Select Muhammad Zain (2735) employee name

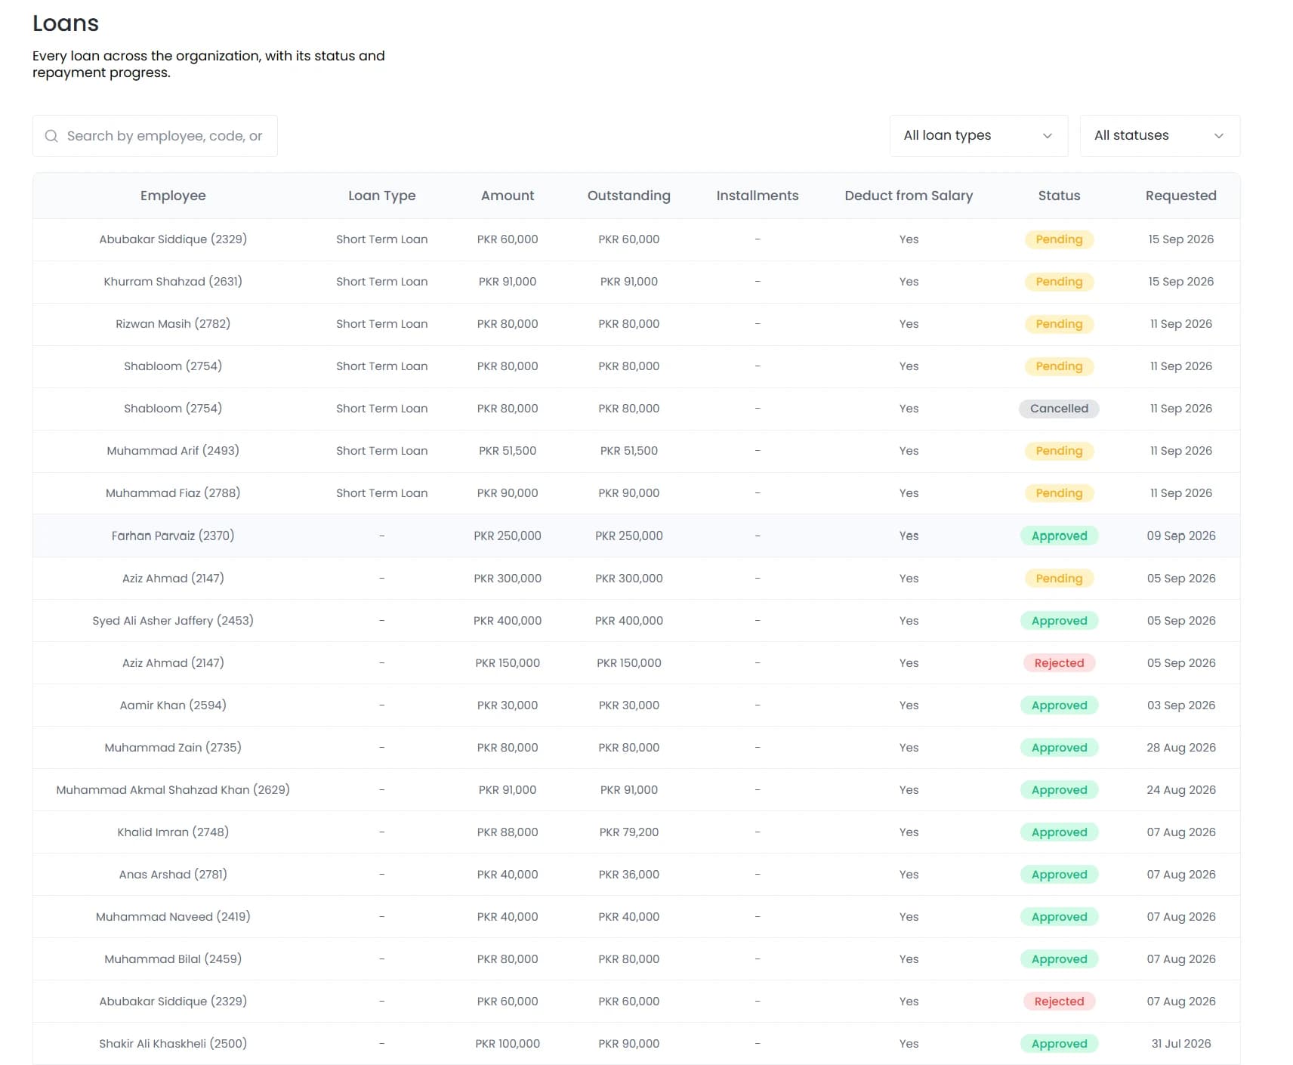173,748
